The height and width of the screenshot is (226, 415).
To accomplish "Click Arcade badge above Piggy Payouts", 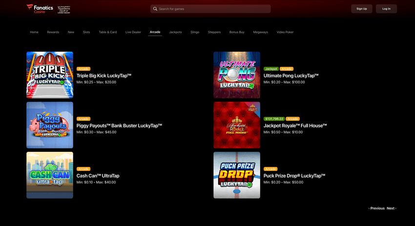I will tap(83, 119).
